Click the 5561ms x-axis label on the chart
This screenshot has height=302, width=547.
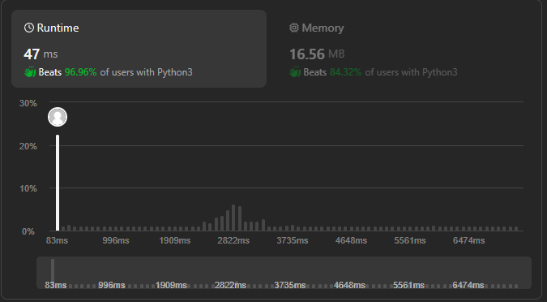(x=410, y=240)
